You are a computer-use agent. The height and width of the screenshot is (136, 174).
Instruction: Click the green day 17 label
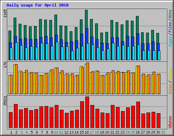[x=92, y=132]
